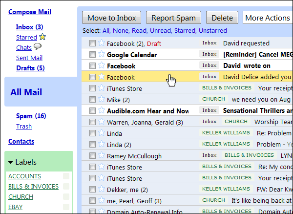The width and height of the screenshot is (293, 214).
Task: Star the Google Calendar email
Action: click(102, 54)
